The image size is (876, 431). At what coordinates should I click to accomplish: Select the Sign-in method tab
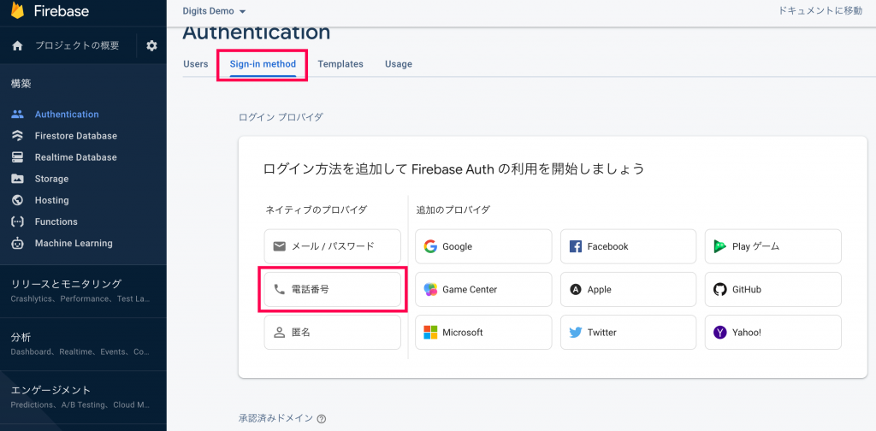point(263,64)
